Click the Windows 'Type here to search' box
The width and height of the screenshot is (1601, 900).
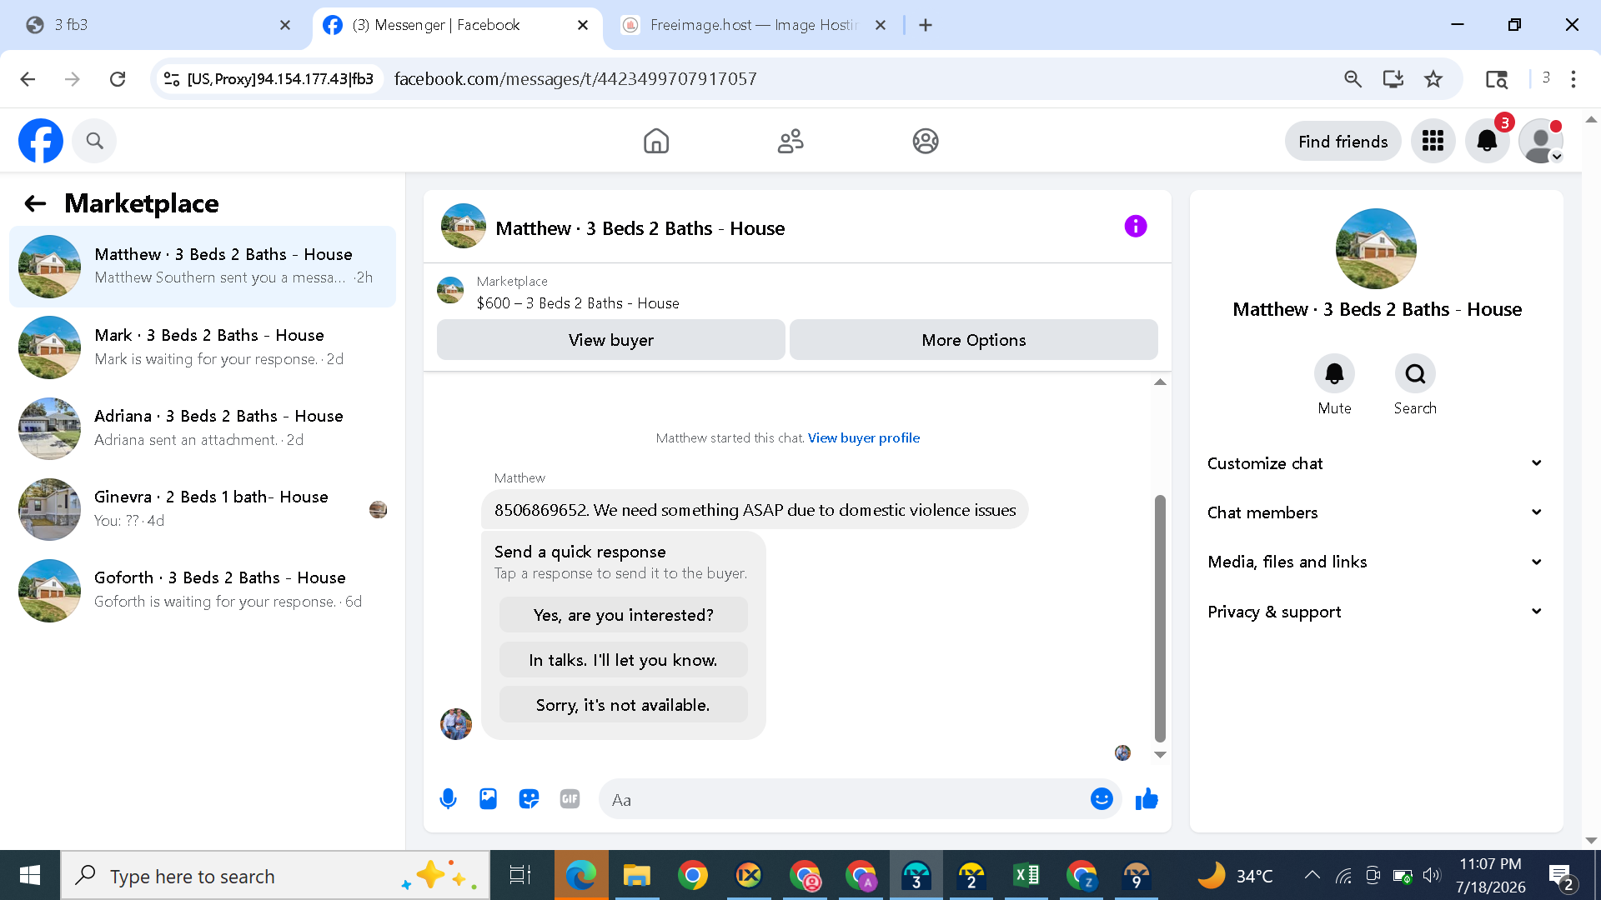275,876
